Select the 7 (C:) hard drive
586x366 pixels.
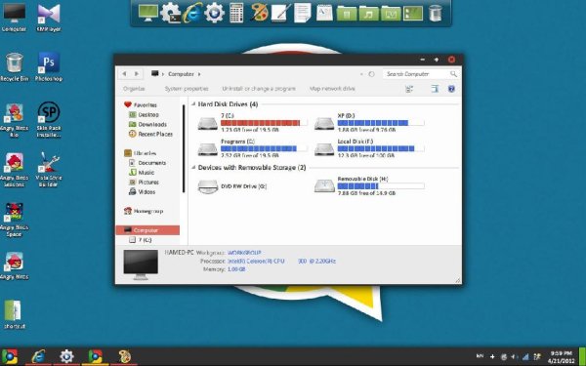coord(253,123)
